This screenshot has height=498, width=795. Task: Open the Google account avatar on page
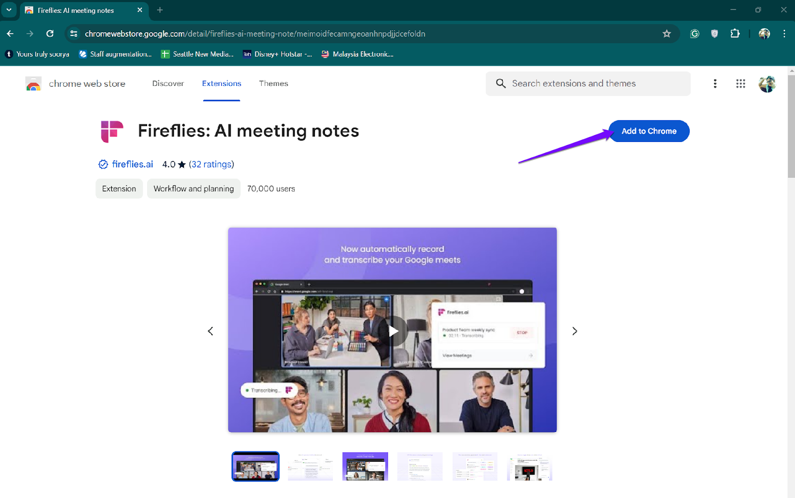(767, 84)
